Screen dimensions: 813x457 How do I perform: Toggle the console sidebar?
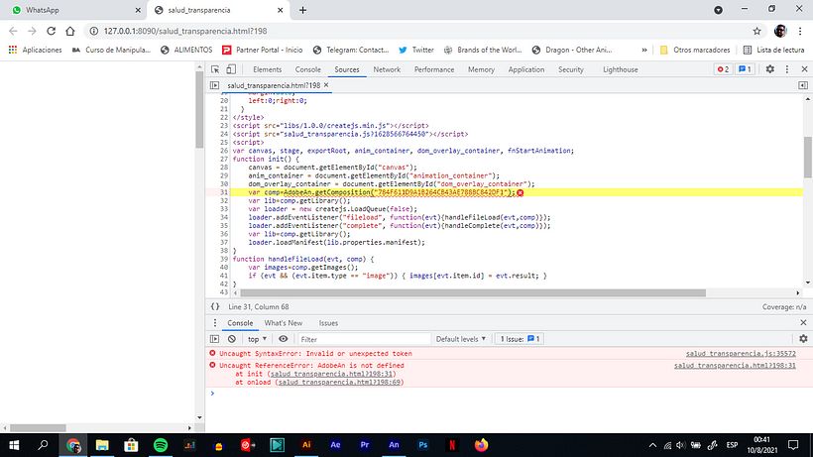click(x=215, y=339)
